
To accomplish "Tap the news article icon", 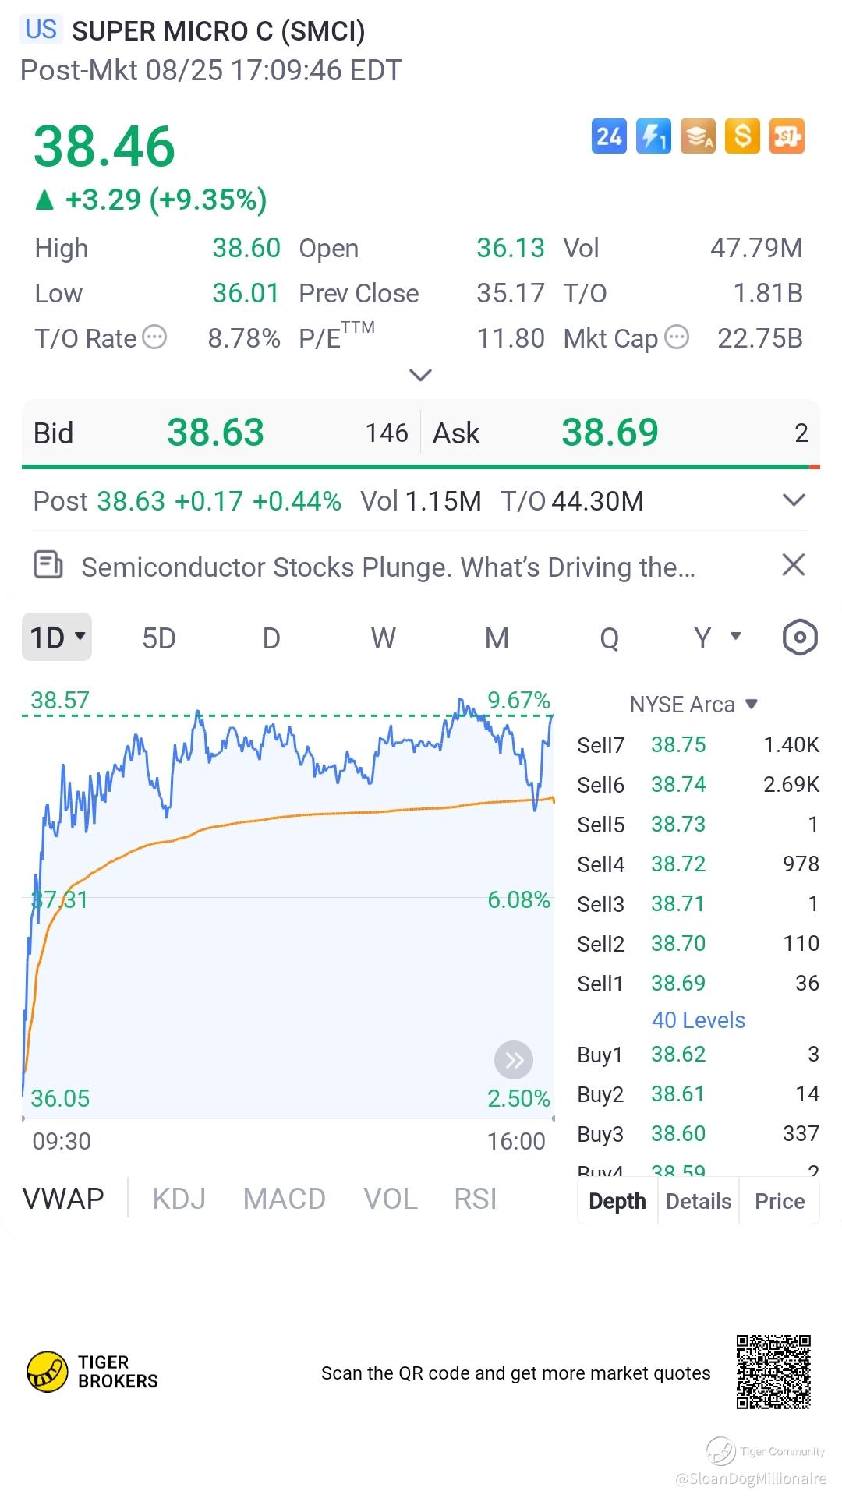I will pyautogui.click(x=48, y=565).
